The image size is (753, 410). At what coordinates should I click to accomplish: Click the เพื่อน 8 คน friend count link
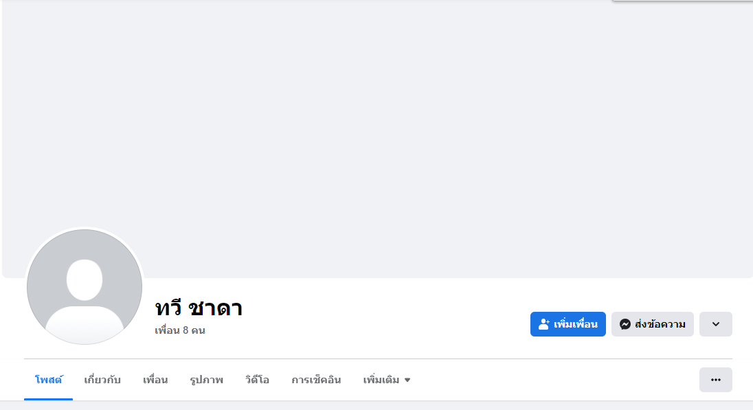click(x=180, y=330)
